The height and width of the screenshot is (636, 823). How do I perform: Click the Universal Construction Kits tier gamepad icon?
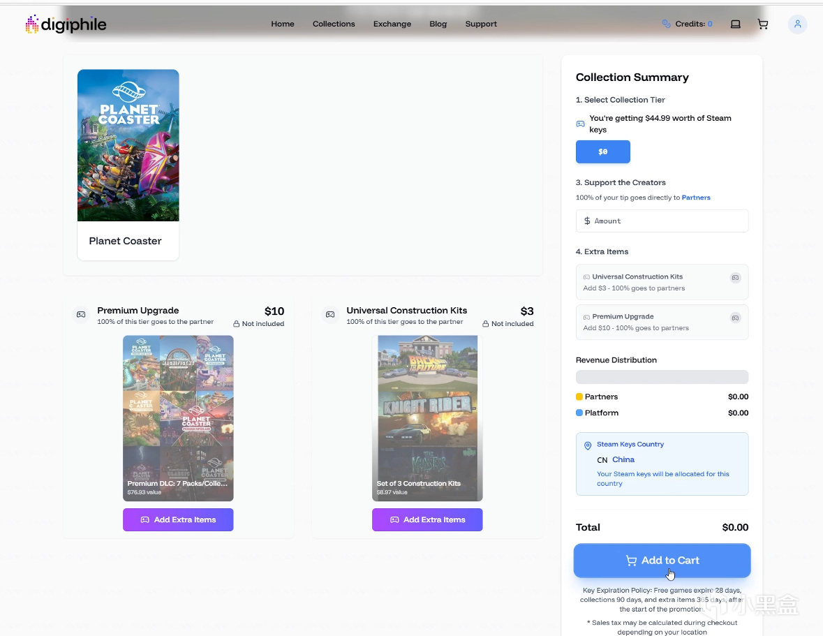pyautogui.click(x=330, y=314)
